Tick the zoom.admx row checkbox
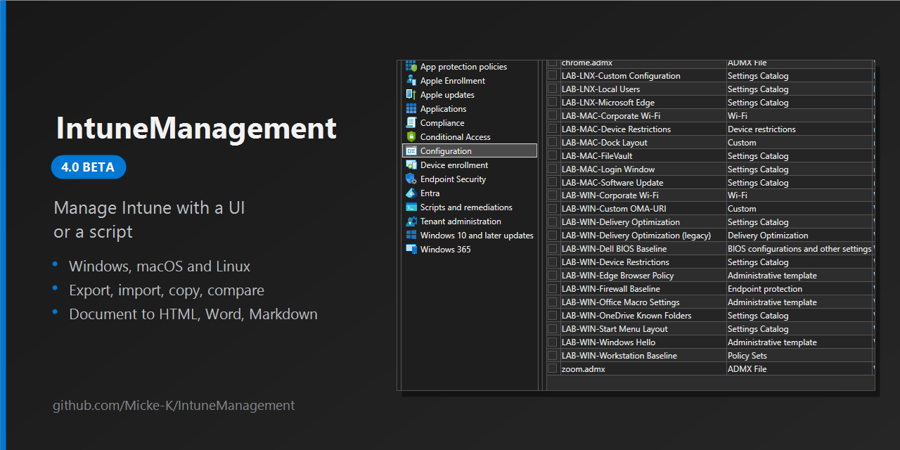900x450 pixels. click(x=553, y=368)
